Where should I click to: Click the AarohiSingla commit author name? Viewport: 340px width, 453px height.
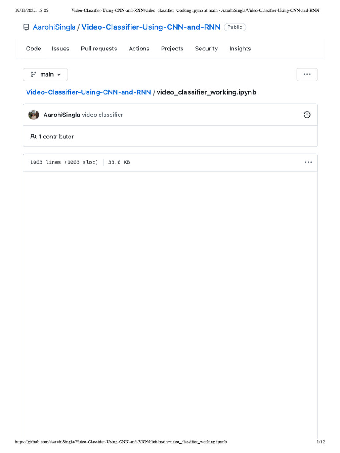pyautogui.click(x=62, y=115)
